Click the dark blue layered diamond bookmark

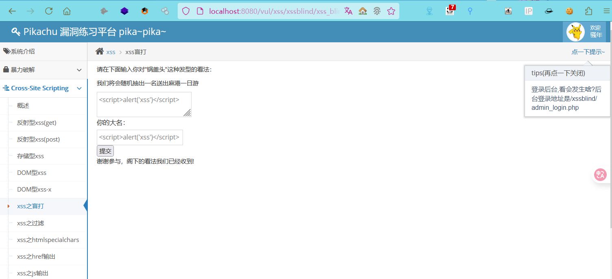pos(124,11)
